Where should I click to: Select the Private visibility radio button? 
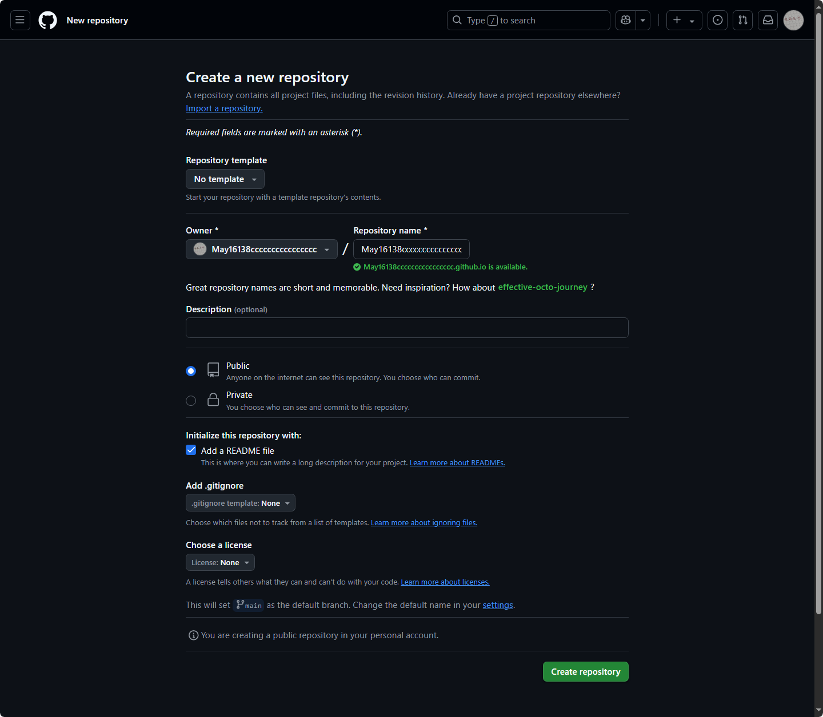[x=191, y=401]
